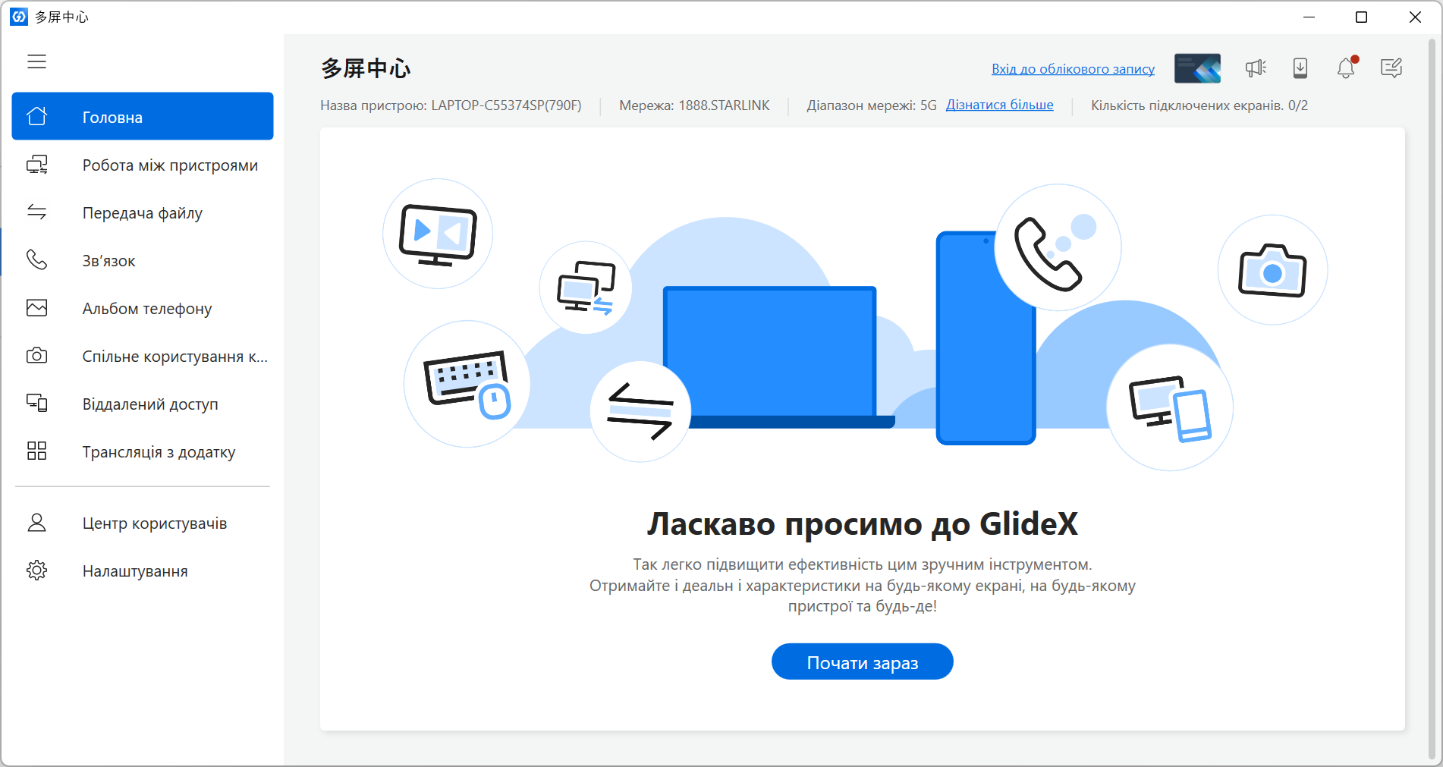
Task: Click the Ласкаво просимо до GlideX heading
Action: tap(863, 523)
